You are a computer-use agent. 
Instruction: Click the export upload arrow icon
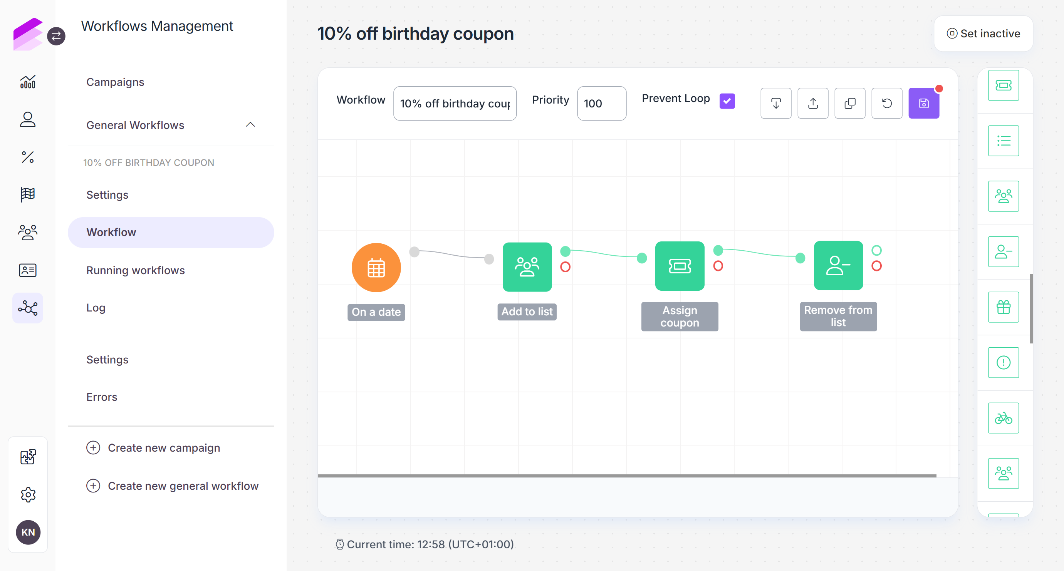(x=813, y=103)
